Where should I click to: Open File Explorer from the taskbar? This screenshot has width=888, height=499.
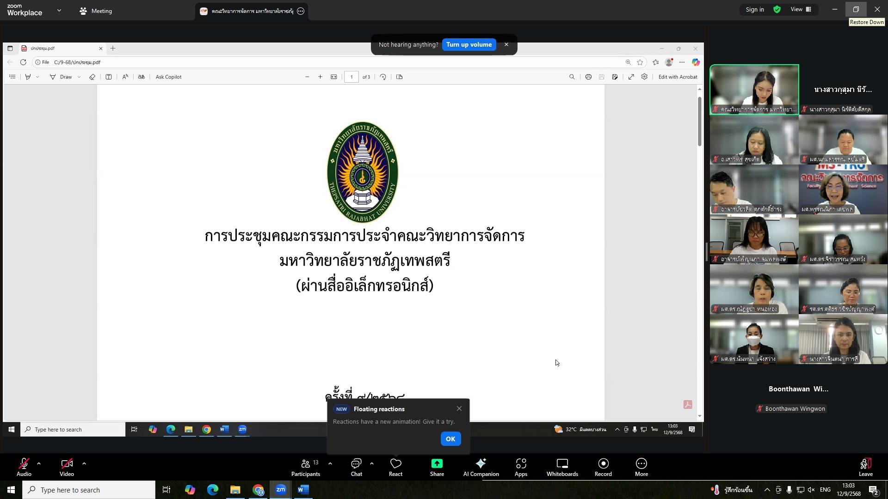coord(235,490)
